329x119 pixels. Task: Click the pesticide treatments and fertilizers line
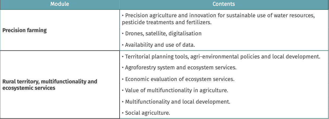[x=167, y=22]
